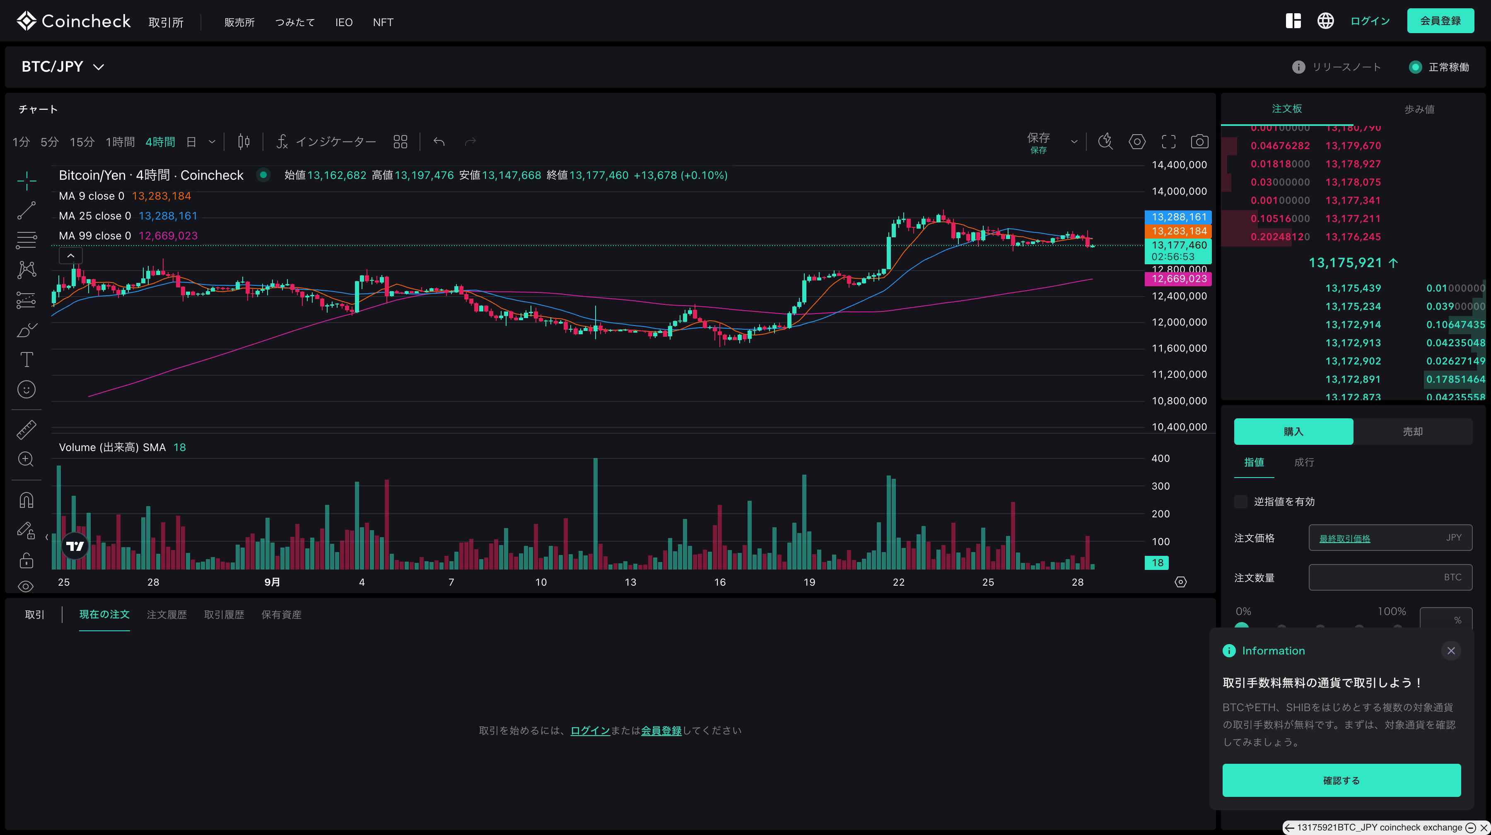
Task: Open the 取引履歴 trade history tab
Action: click(224, 615)
